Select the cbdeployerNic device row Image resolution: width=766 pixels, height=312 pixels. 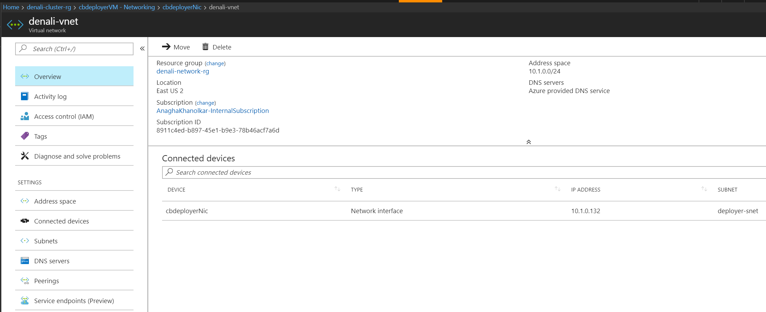tap(464, 211)
